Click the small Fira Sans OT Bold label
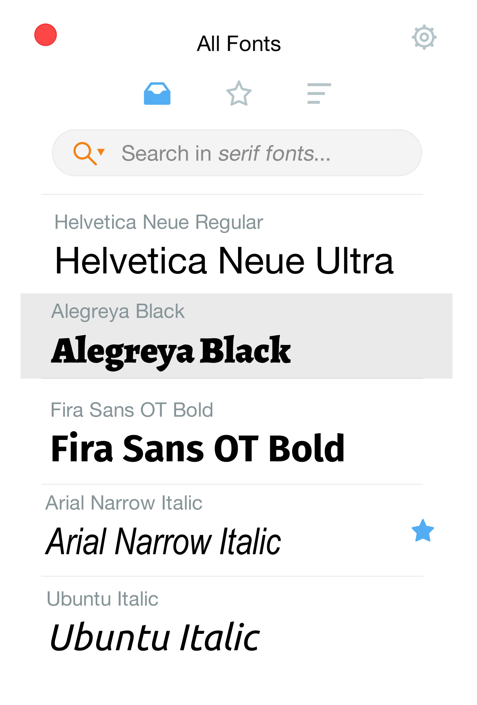Screen dimensions: 477x705 (132, 410)
